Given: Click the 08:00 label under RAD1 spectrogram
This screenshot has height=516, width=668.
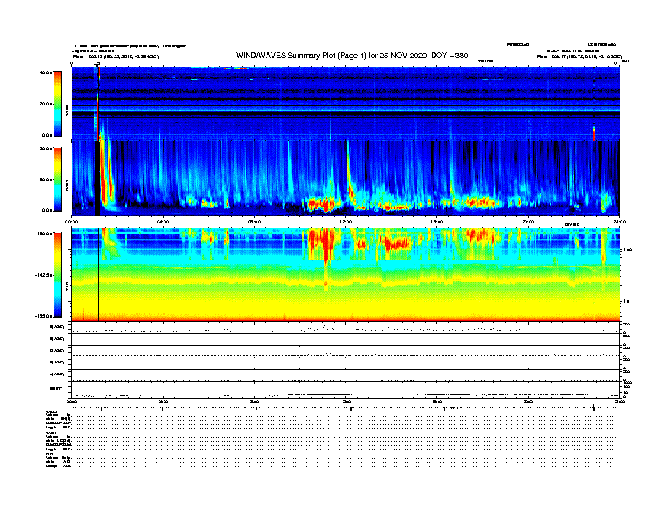Looking at the screenshot, I should coord(254,222).
